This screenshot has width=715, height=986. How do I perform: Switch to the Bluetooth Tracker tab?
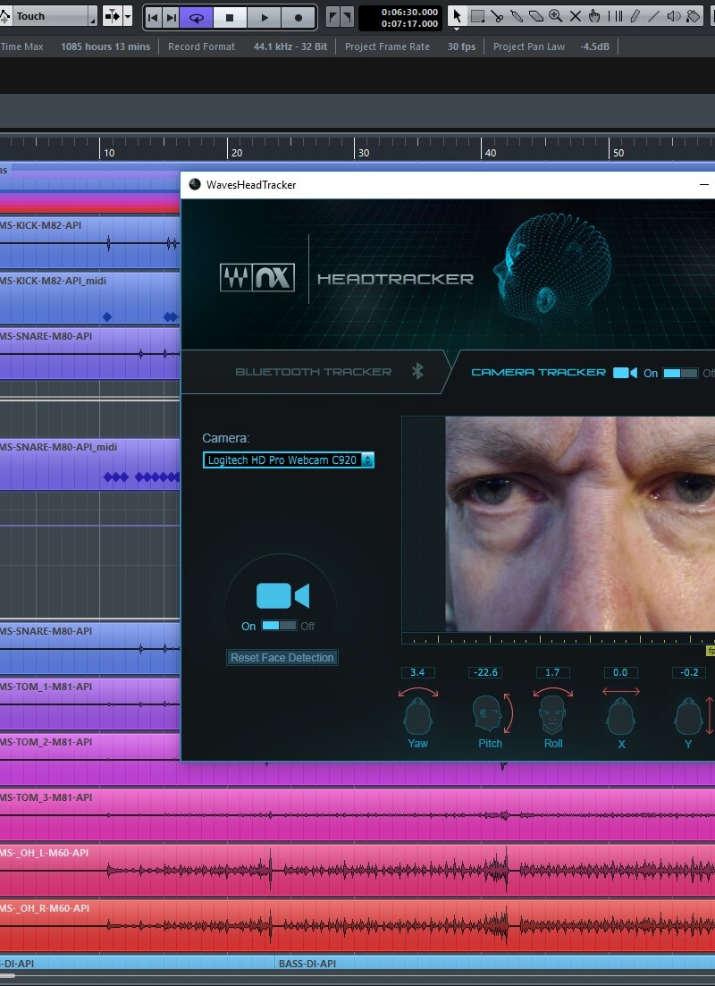pyautogui.click(x=313, y=372)
